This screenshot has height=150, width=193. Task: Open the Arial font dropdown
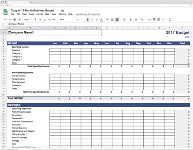click(x=66, y=20)
